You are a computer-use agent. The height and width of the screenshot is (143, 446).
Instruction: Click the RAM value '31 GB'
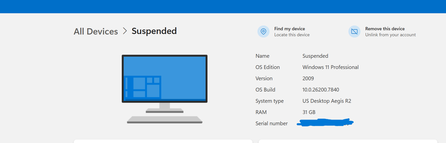point(309,112)
